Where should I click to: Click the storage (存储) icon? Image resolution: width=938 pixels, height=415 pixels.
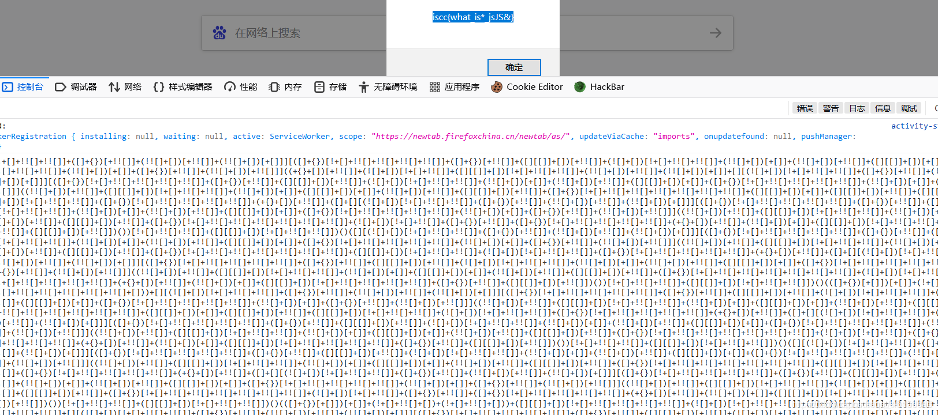pos(319,87)
